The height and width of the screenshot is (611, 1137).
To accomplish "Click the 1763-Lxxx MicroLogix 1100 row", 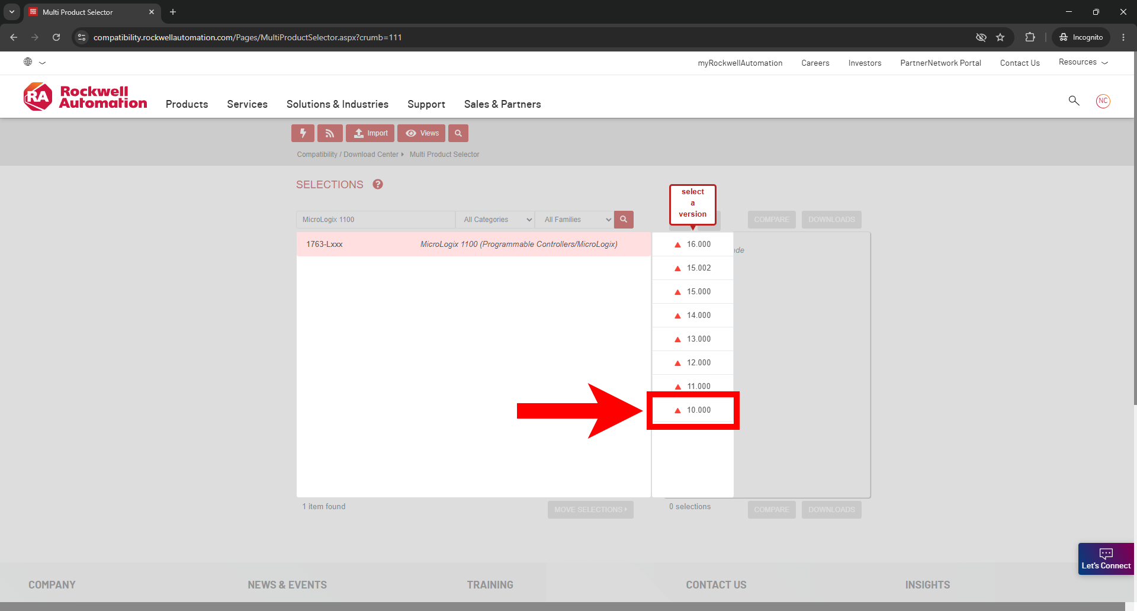I will pos(474,245).
